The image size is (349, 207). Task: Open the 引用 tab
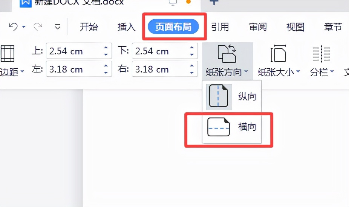pyautogui.click(x=220, y=27)
